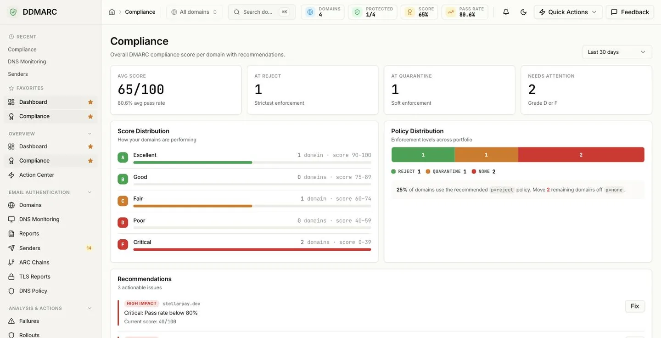Click the Pass Rate 80.6% stat chip
Viewport: 661px width, 338px height.
pyautogui.click(x=465, y=12)
